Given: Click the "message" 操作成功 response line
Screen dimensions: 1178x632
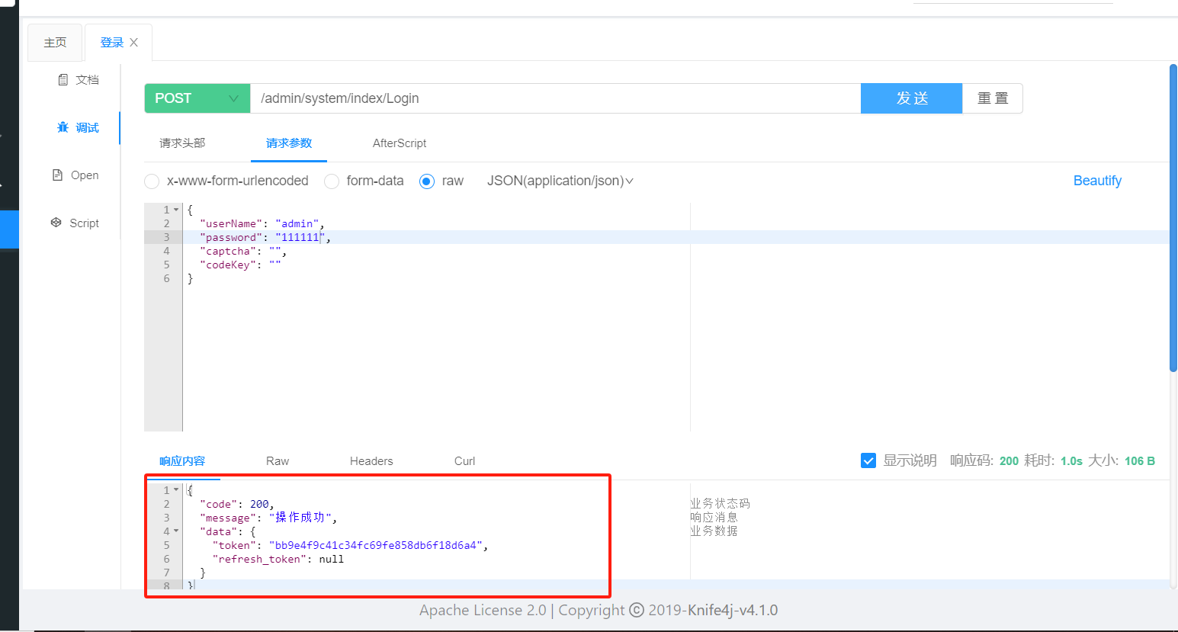Looking at the screenshot, I should 268,518.
